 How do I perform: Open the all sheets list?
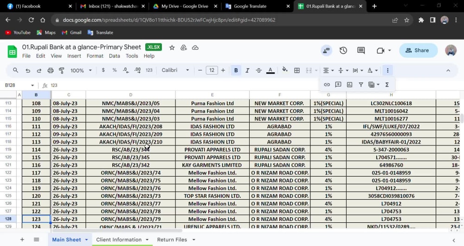pos(36,240)
